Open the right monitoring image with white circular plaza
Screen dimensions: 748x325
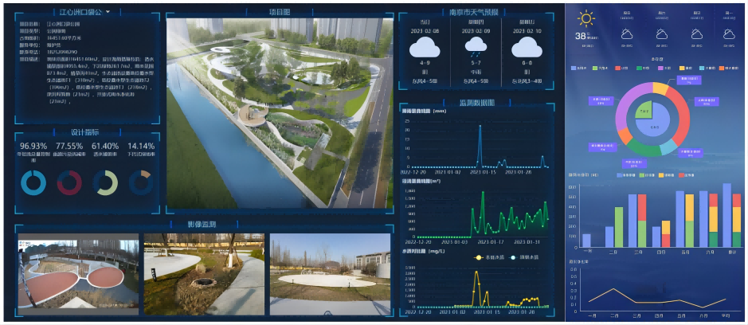coord(330,274)
